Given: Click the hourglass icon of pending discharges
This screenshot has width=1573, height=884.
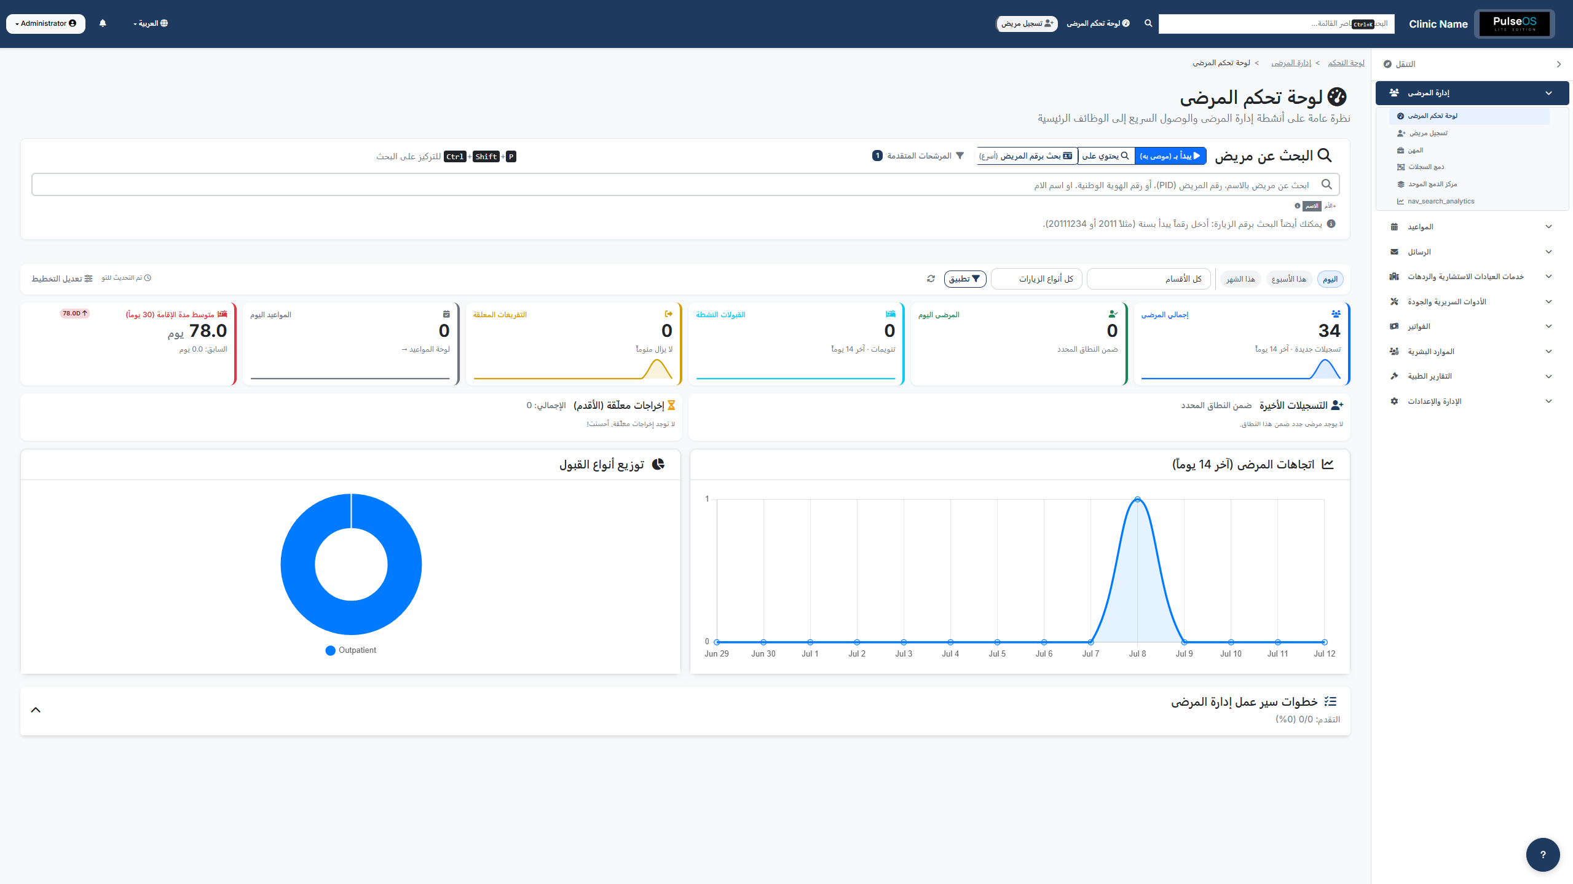Looking at the screenshot, I should [x=671, y=405].
